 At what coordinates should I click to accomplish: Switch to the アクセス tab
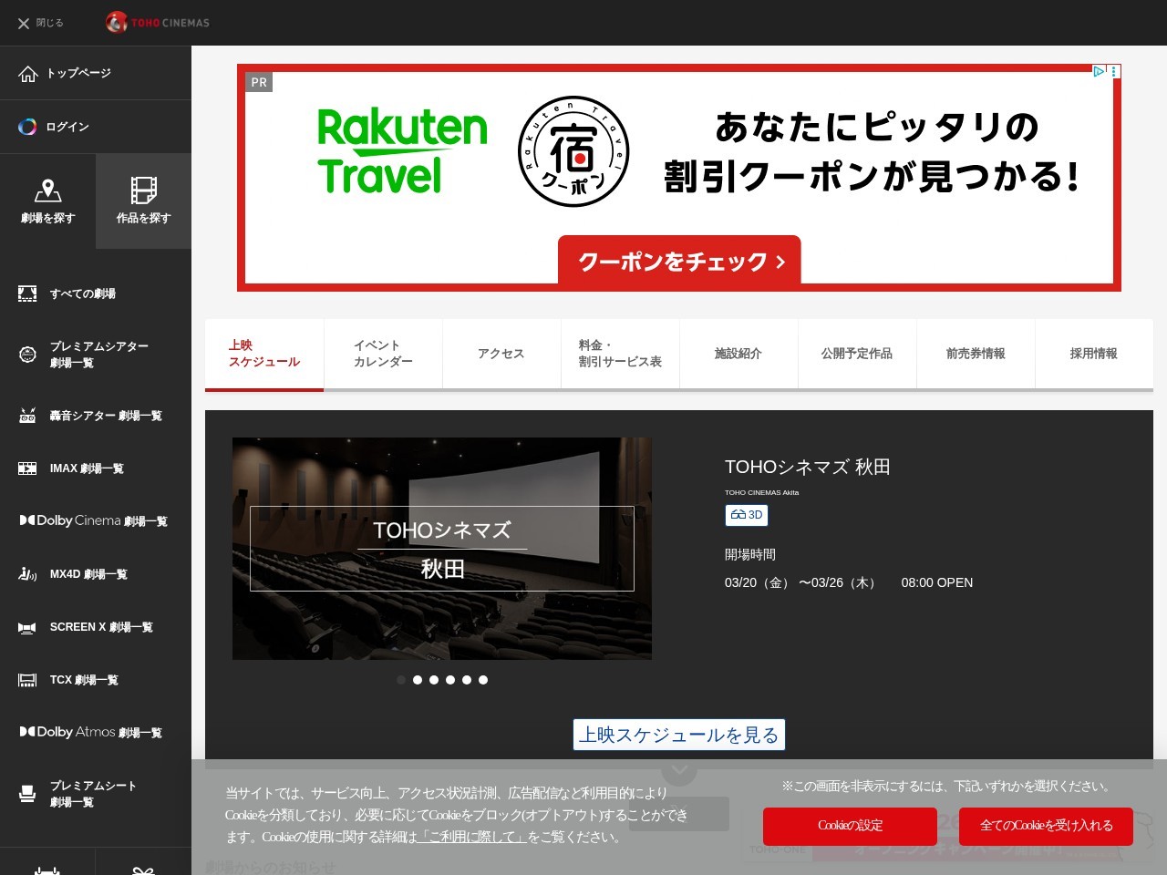click(x=501, y=354)
